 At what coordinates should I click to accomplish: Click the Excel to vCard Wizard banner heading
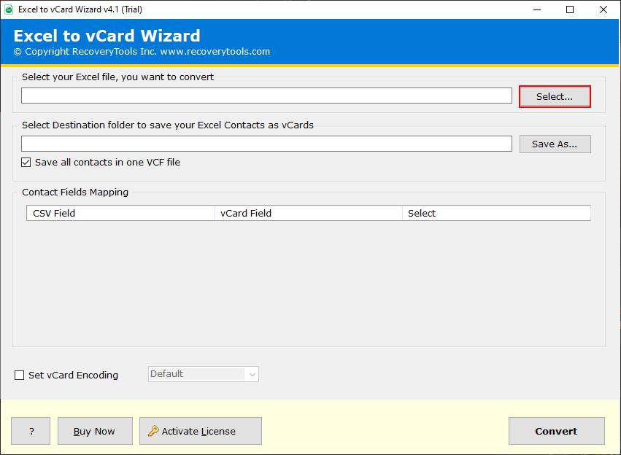pos(107,36)
